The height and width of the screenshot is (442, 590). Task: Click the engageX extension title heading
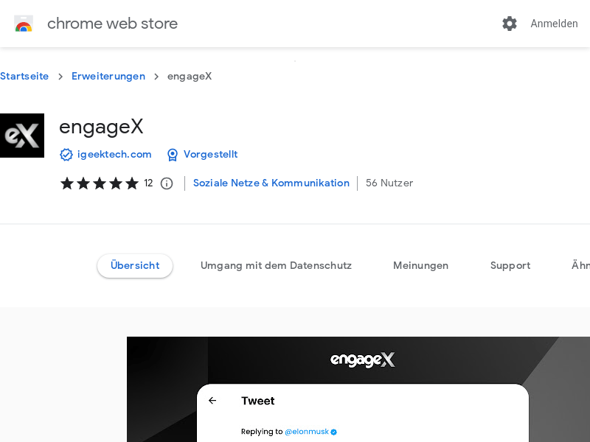coord(101,127)
